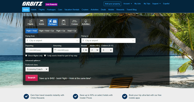
Task: Clear the Flying to field with X
Action: tap(133, 41)
